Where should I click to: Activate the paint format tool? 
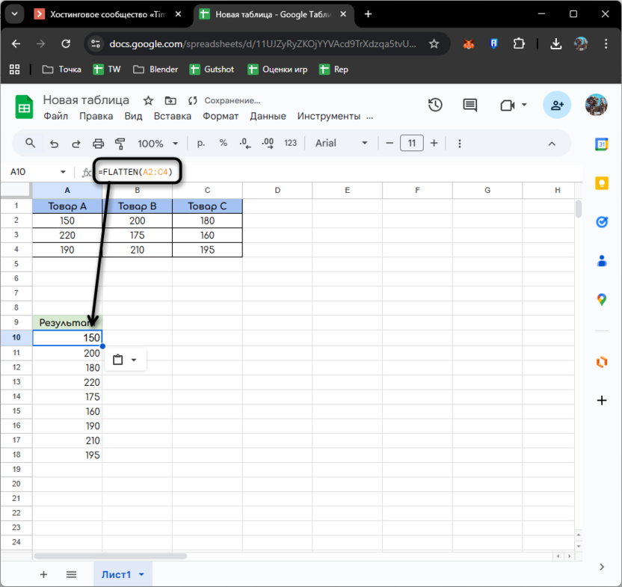click(x=120, y=144)
